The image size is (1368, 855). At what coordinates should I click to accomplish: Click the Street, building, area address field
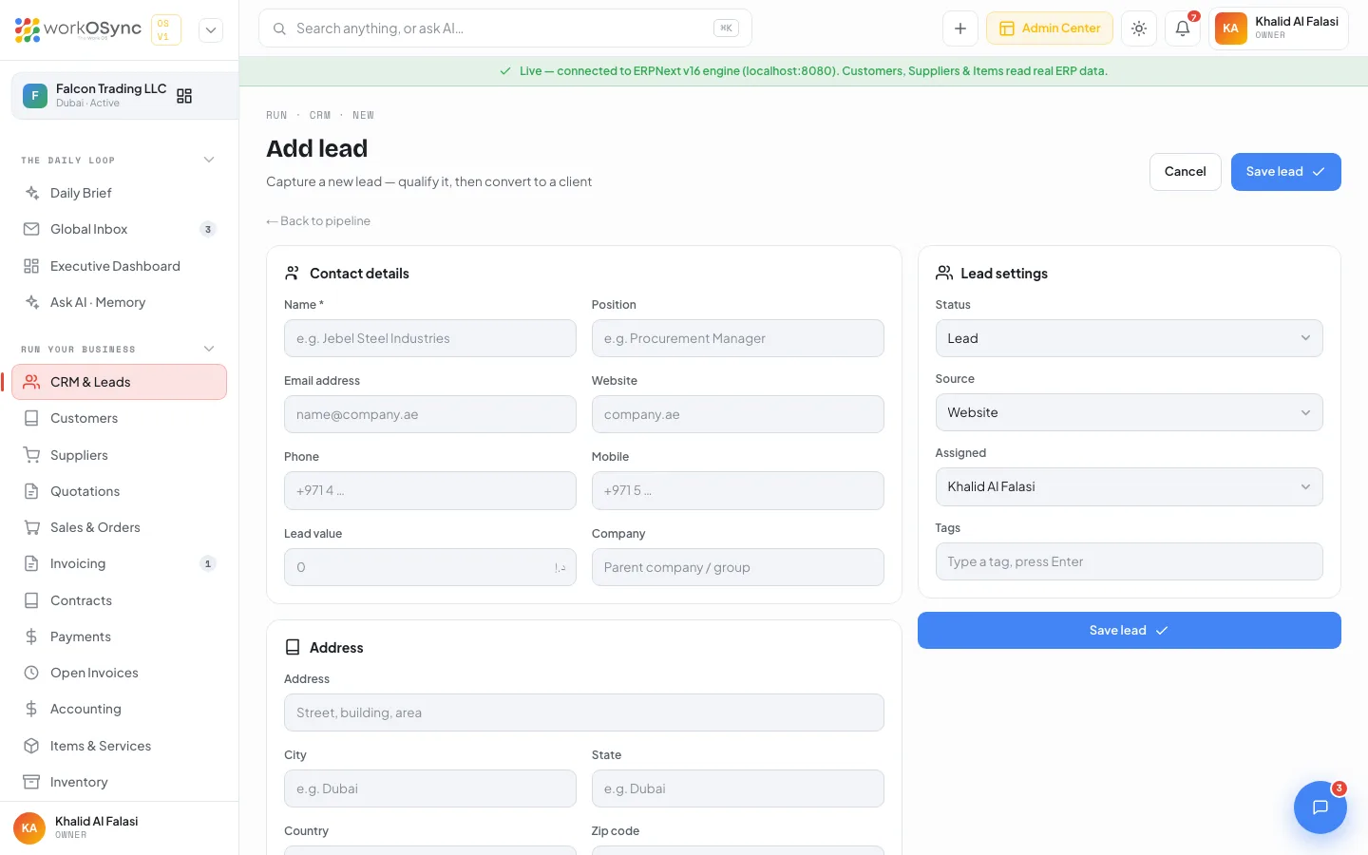pyautogui.click(x=583, y=712)
